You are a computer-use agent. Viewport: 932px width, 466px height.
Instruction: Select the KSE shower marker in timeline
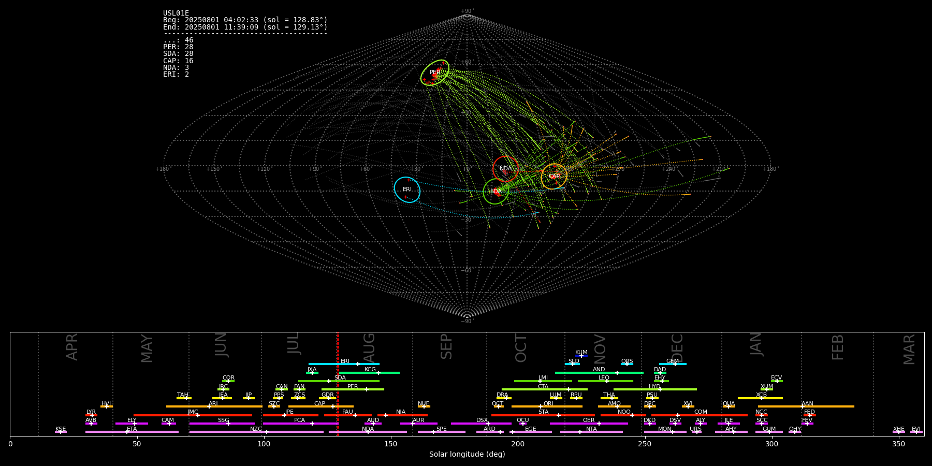coord(61,432)
